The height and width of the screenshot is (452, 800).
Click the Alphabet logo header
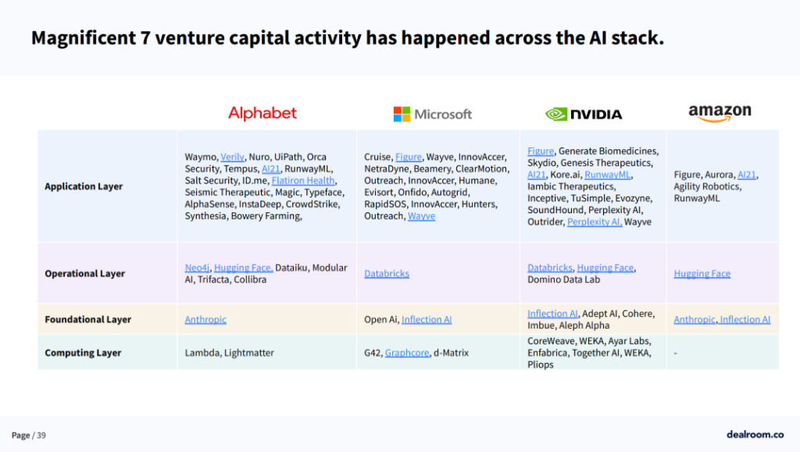point(262,113)
